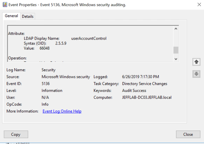204x144 pixels.
Task: Click the Task Category value Directory Service Changes
Action: [x=144, y=84]
